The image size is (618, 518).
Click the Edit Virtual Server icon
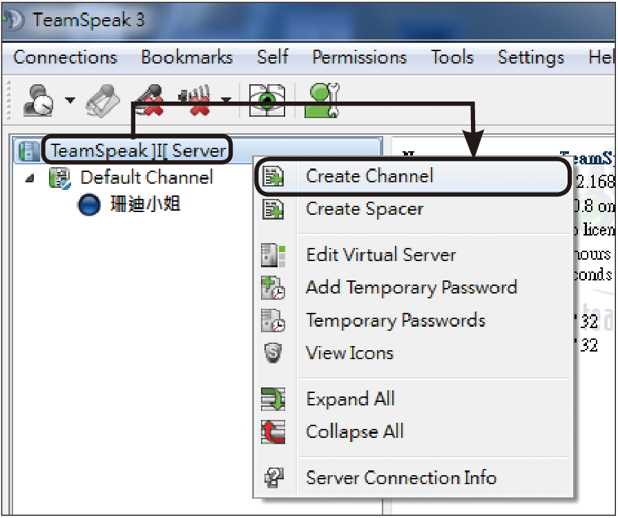273,255
